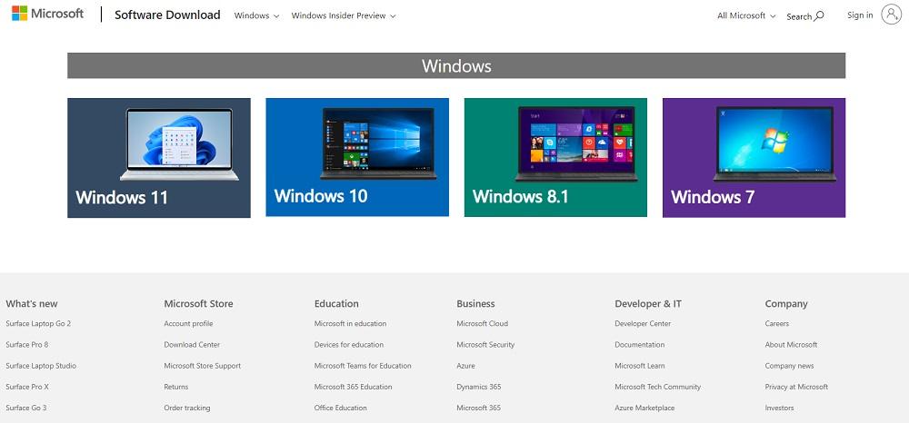This screenshot has width=909, height=423.
Task: Open the Surface Laptop Go 2 link
Action: [x=38, y=324]
